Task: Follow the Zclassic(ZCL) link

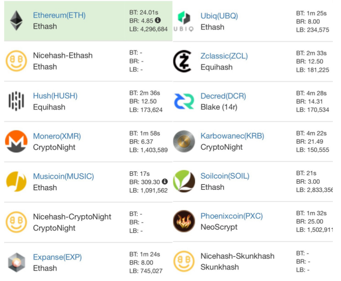Action: tap(224, 56)
